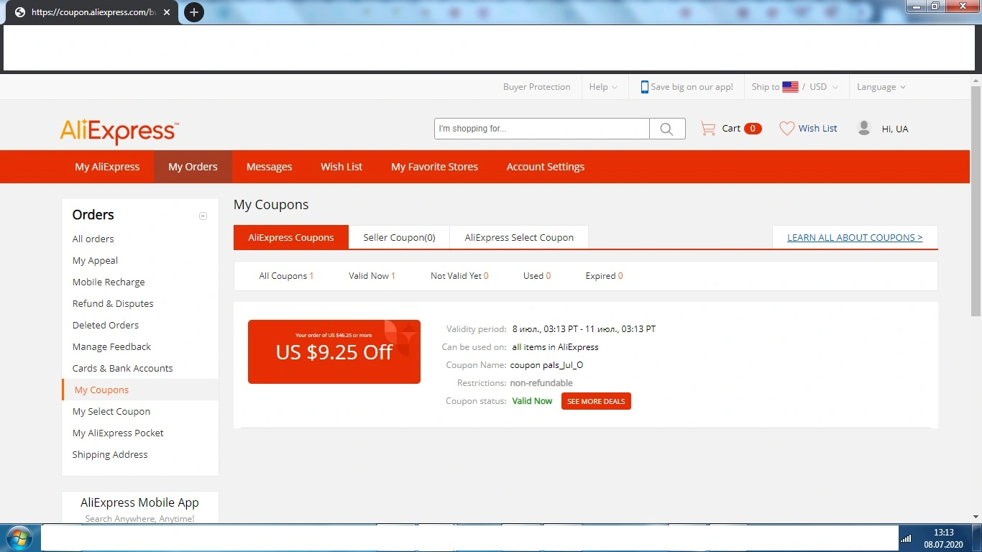Click the Wish List heart icon

787,129
